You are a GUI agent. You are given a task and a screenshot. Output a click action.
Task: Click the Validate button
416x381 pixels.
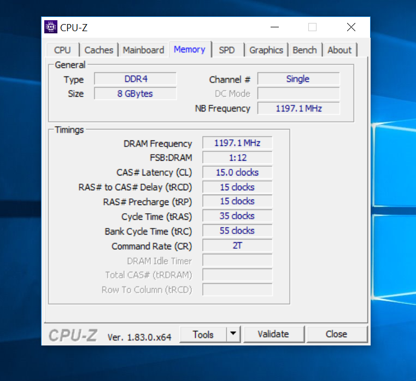[273, 334]
